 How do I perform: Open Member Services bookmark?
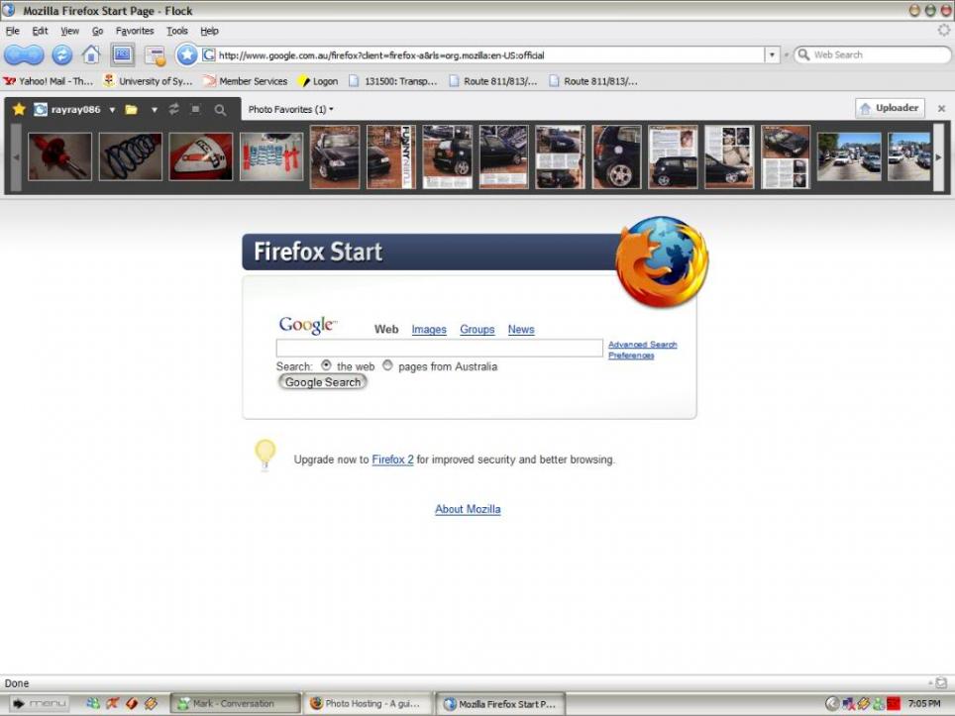pyautogui.click(x=245, y=81)
